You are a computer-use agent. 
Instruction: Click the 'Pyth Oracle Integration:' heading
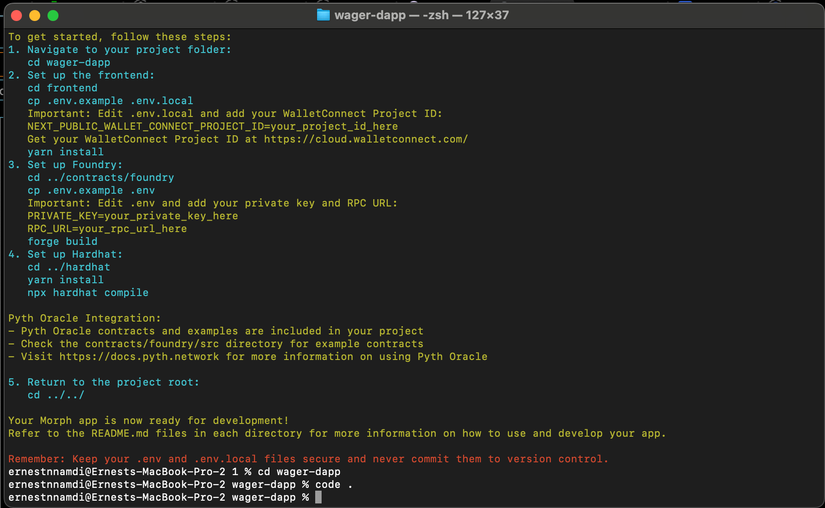85,318
